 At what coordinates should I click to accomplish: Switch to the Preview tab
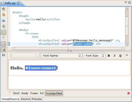click(37, 99)
